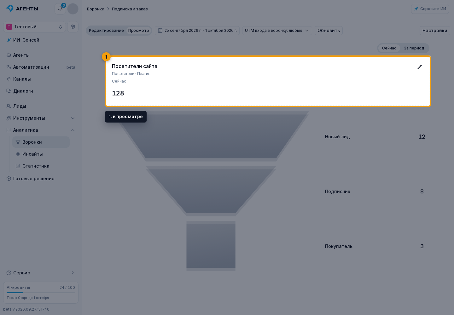Open Настройки button
This screenshot has width=454, height=315.
(435, 31)
